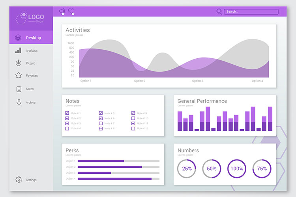The width and height of the screenshot is (296, 197).
Task: Open the Favorites menu item
Action: pos(31,75)
